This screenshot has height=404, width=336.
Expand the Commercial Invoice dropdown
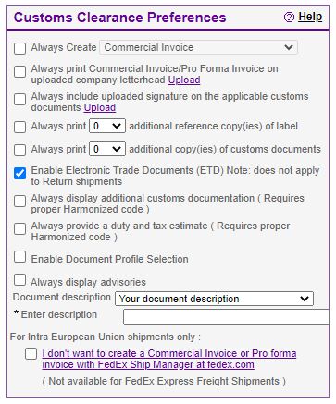[198, 47]
